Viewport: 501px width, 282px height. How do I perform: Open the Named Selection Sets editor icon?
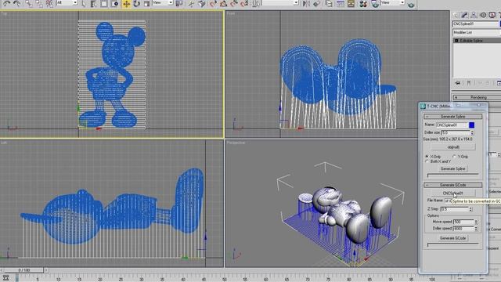[x=256, y=3]
